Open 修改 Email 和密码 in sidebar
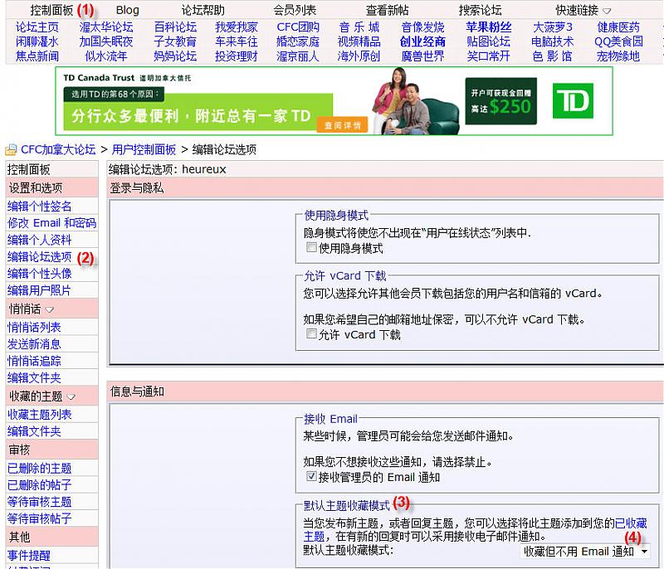 [51, 223]
